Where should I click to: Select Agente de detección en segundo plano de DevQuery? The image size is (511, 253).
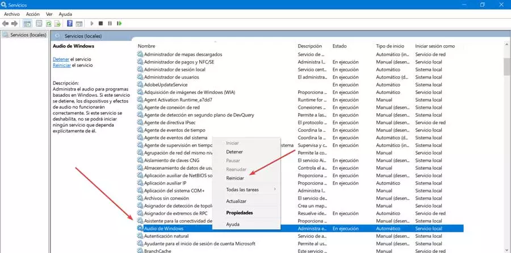click(199, 115)
